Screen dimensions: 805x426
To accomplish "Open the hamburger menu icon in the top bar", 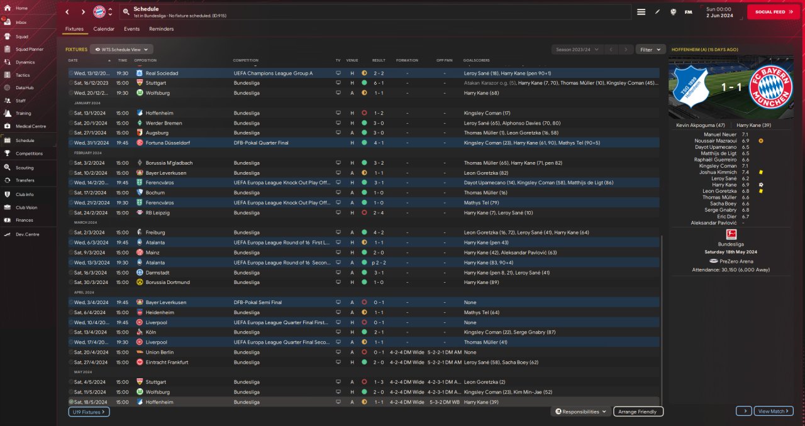I will tap(641, 12).
